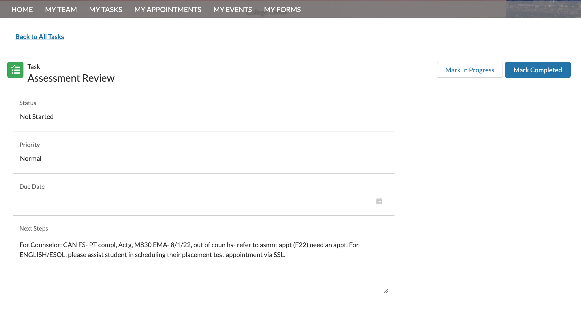Click the green Task checklist icon
This screenshot has height=315, width=581.
[x=15, y=70]
